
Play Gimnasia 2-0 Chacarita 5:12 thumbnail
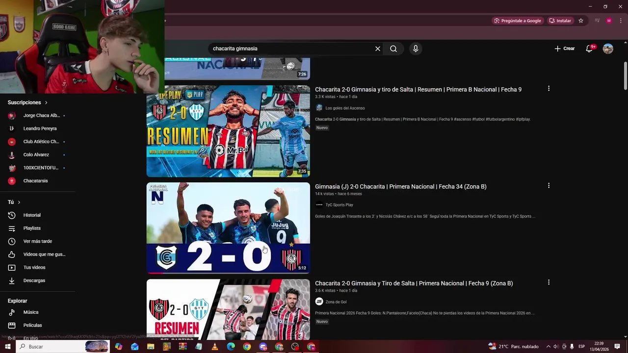coord(228,228)
